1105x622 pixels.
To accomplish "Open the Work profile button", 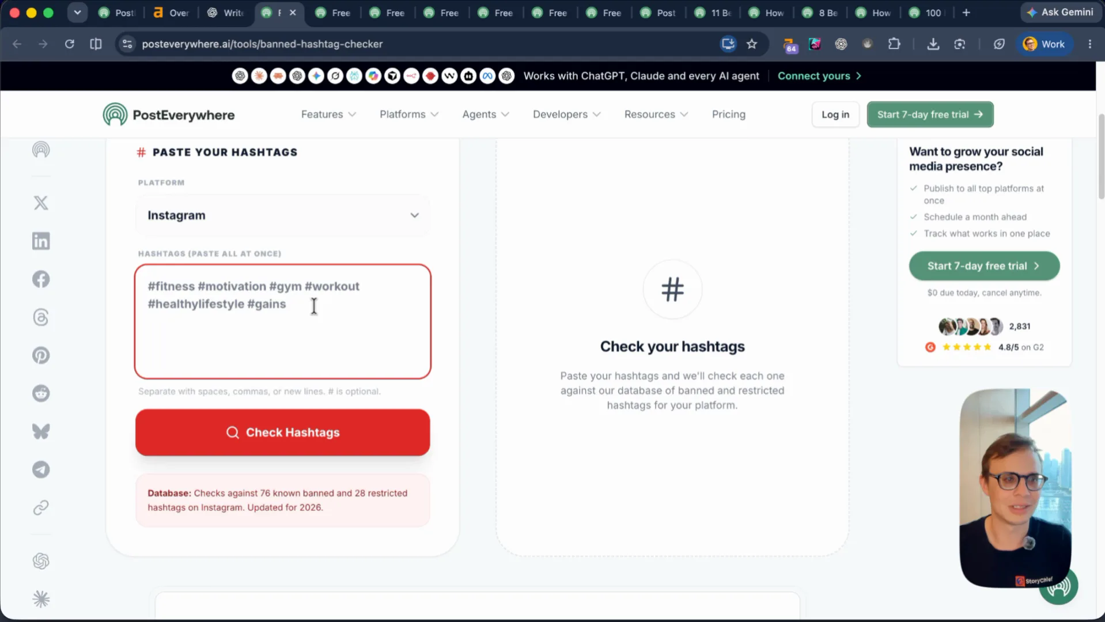I will pos(1045,44).
